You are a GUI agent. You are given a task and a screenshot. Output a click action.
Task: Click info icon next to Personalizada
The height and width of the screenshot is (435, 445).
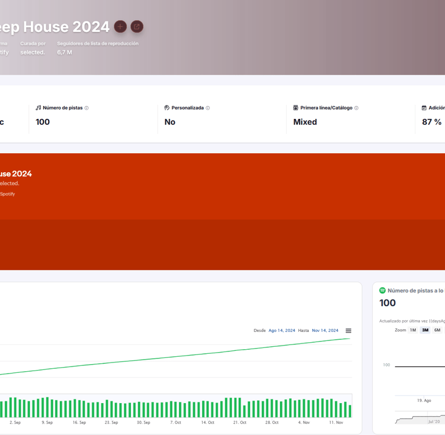(208, 108)
